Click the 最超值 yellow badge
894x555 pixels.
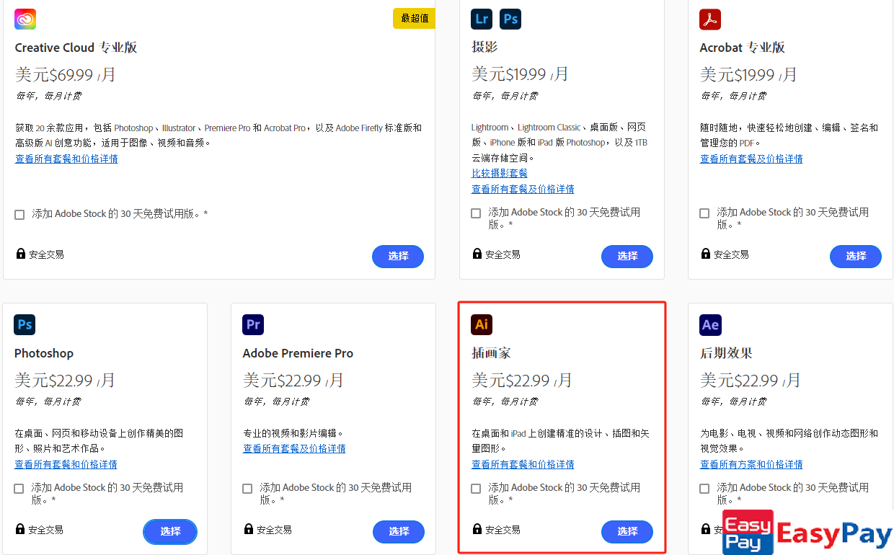pyautogui.click(x=414, y=19)
